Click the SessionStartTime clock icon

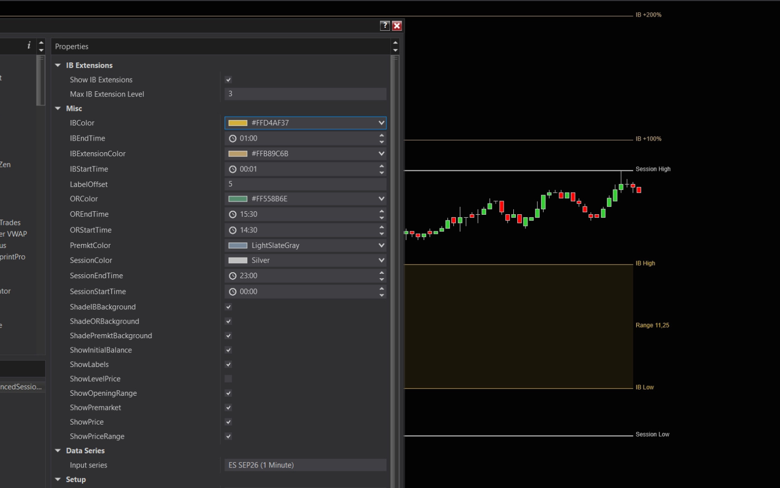(233, 292)
